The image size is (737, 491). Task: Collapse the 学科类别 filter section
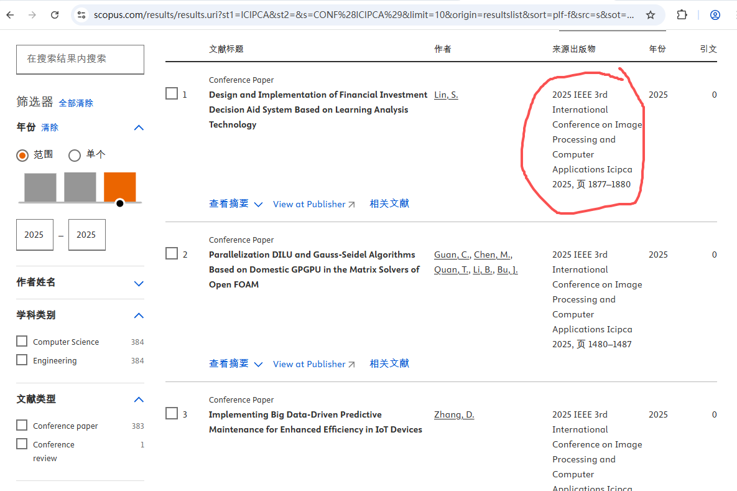[139, 316]
